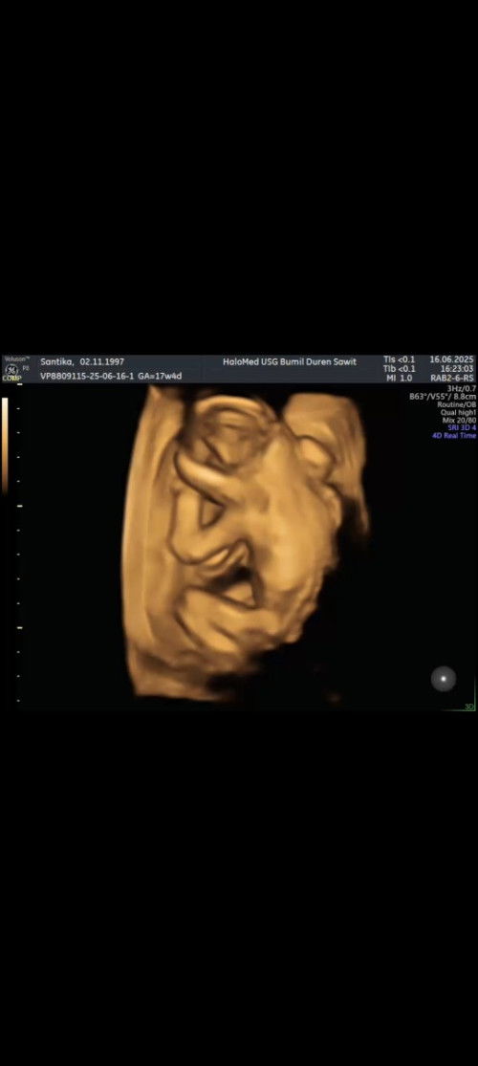
Task: Click the 'SRI 3D 4' setting
Action: coord(462,427)
